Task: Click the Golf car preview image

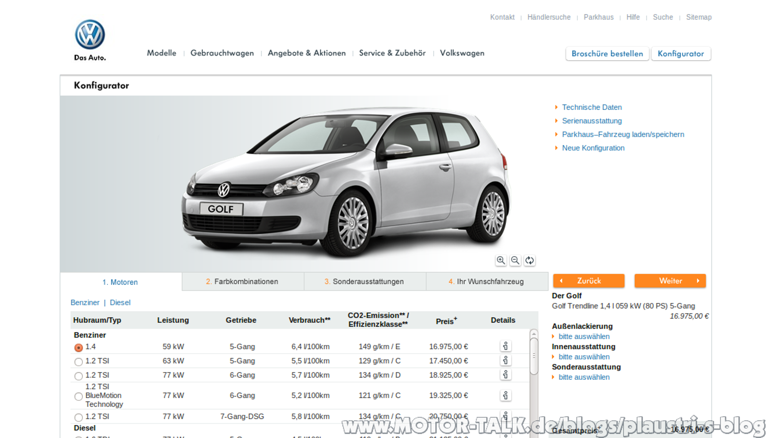Action: (x=346, y=183)
